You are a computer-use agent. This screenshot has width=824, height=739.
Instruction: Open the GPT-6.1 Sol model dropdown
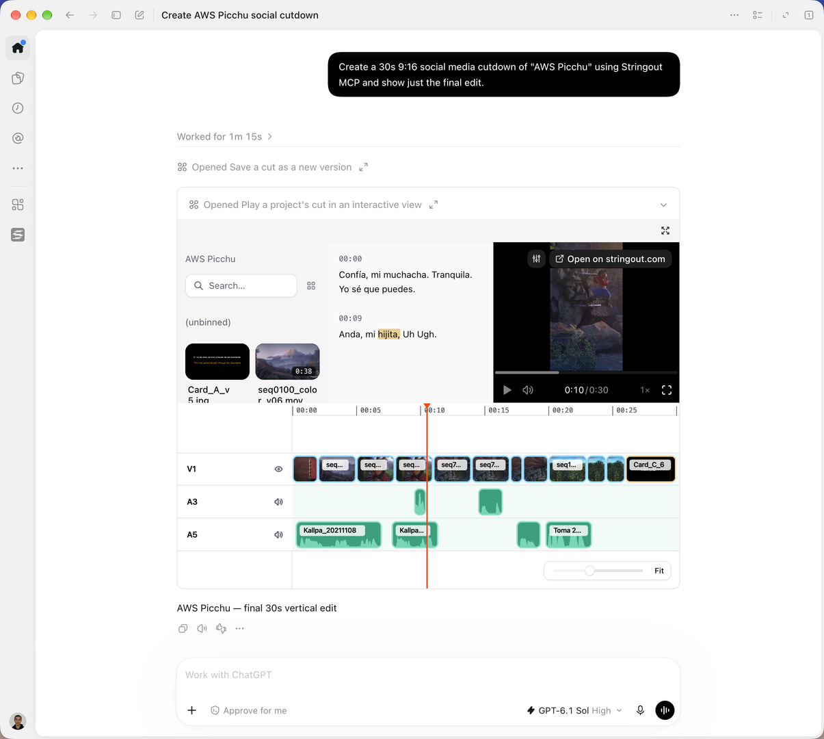(574, 710)
